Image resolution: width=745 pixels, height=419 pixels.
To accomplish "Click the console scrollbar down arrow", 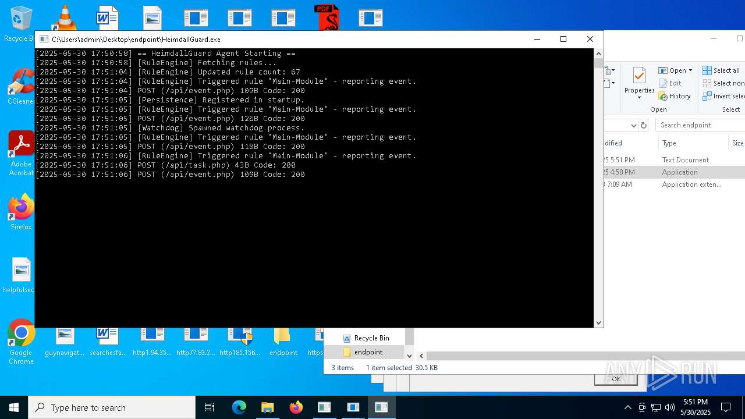I will click(x=598, y=322).
